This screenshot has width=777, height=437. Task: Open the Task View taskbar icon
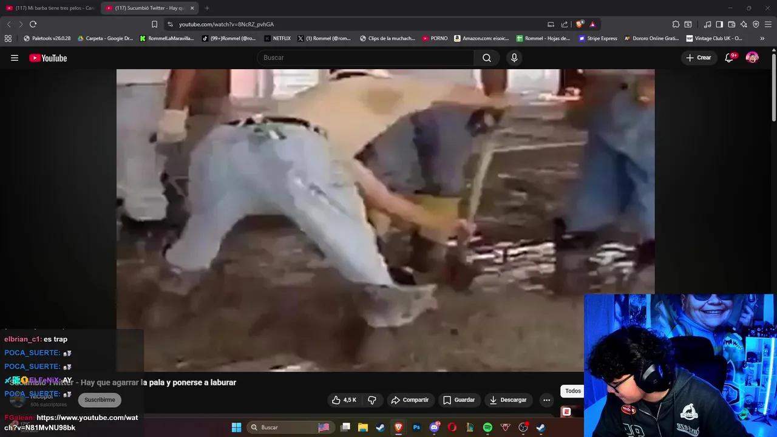pos(345,427)
